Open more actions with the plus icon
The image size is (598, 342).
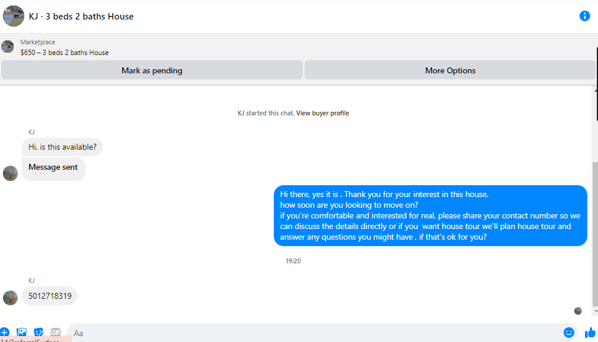(x=5, y=333)
